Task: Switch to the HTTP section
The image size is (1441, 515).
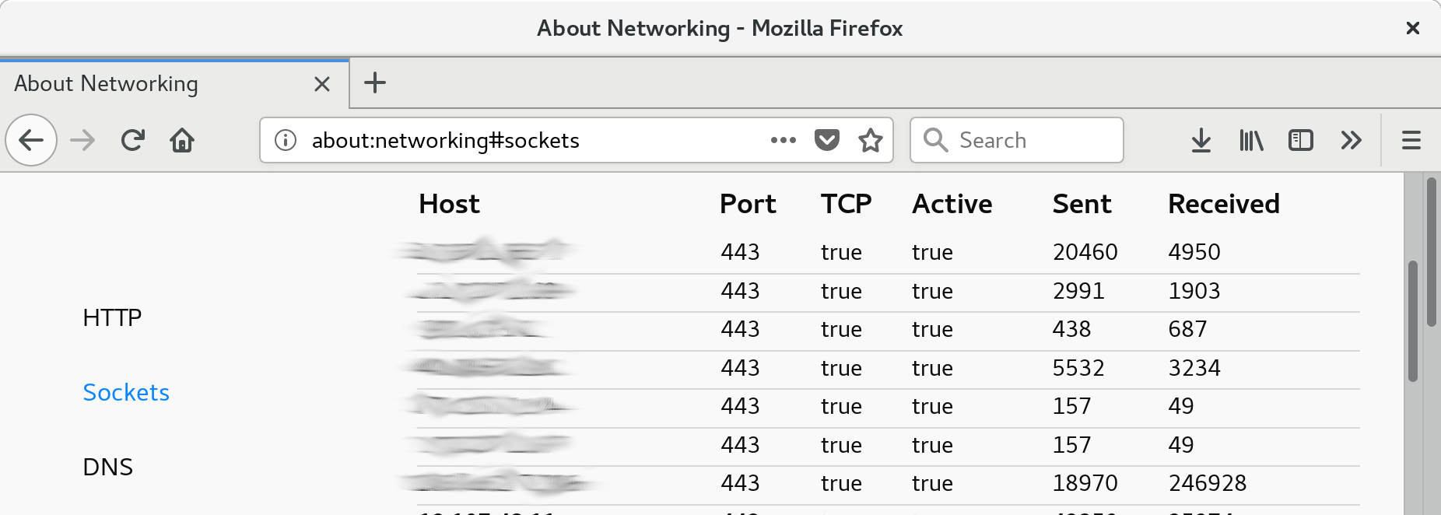Action: (x=112, y=317)
